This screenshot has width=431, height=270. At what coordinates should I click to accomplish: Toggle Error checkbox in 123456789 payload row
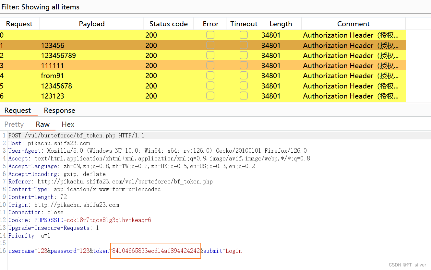click(210, 55)
